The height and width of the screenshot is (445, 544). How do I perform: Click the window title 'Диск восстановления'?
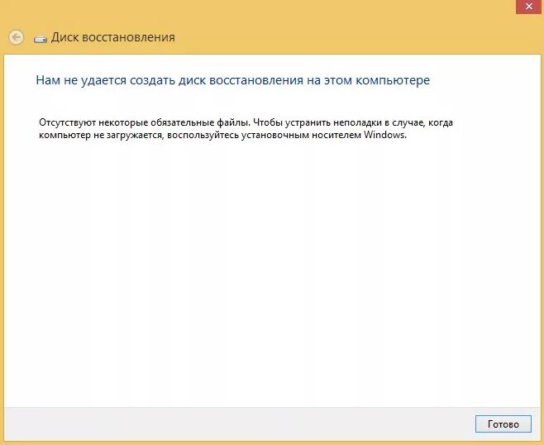112,37
